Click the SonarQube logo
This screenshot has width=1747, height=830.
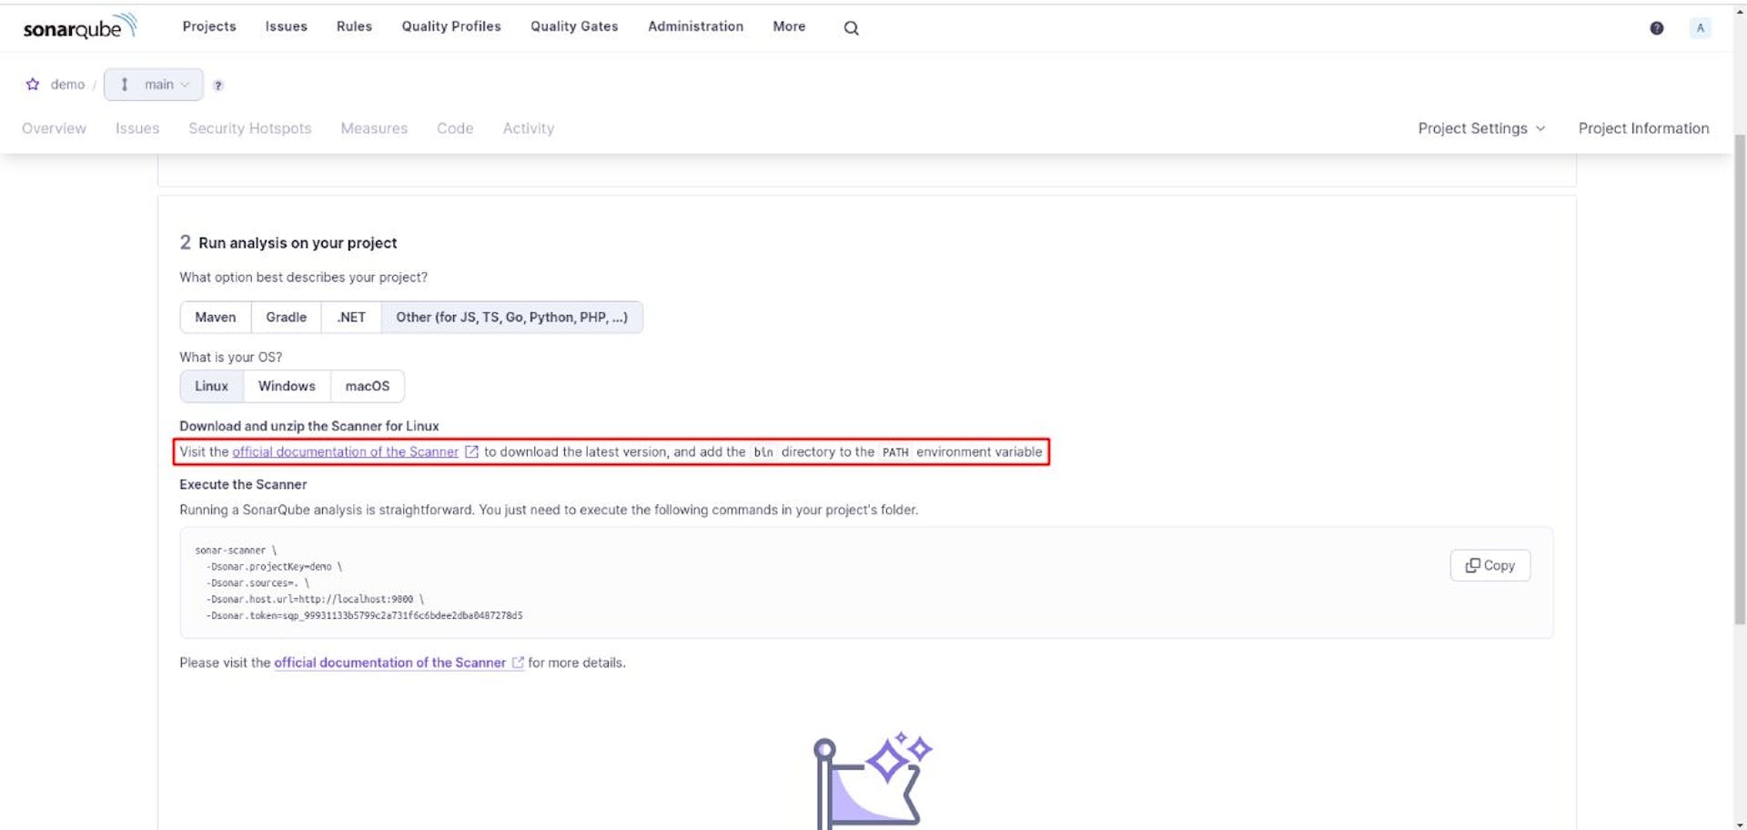pyautogui.click(x=79, y=27)
